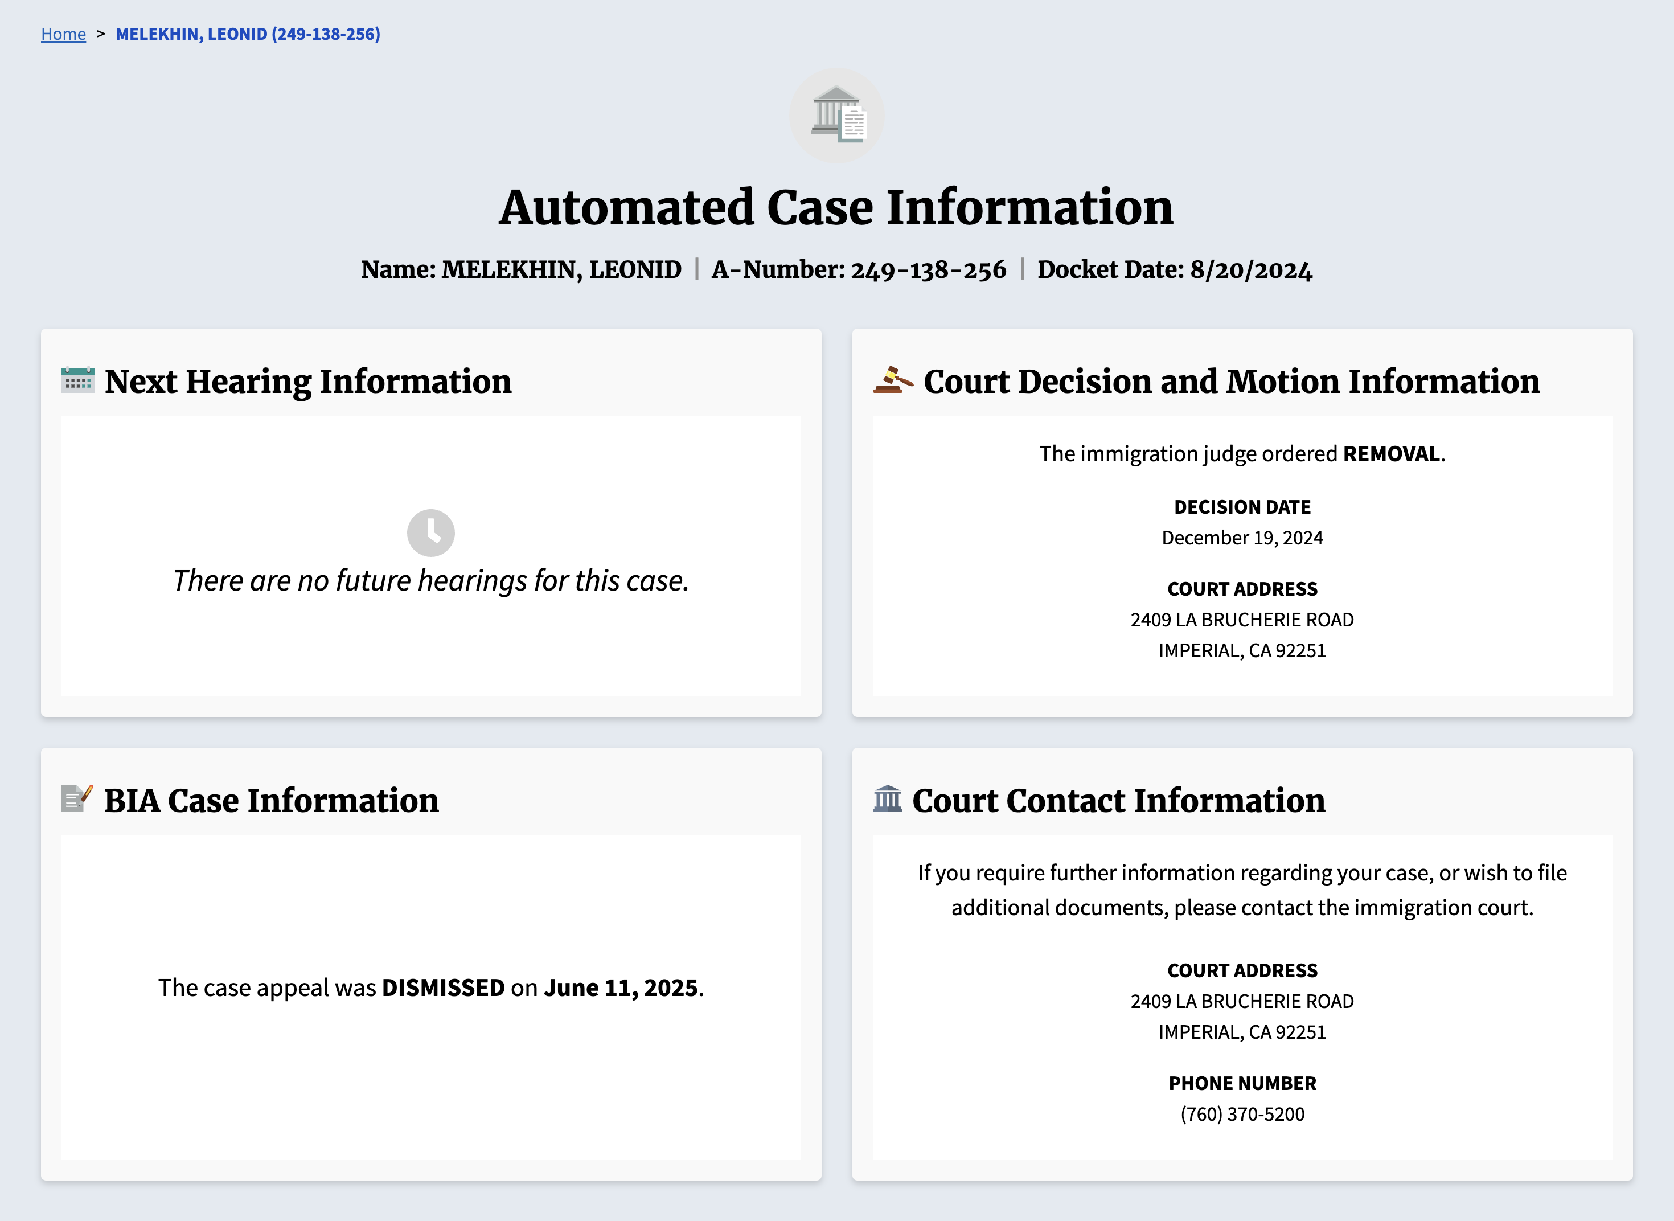Click the Home breadcrumb link
1674x1221 pixels.
point(64,34)
